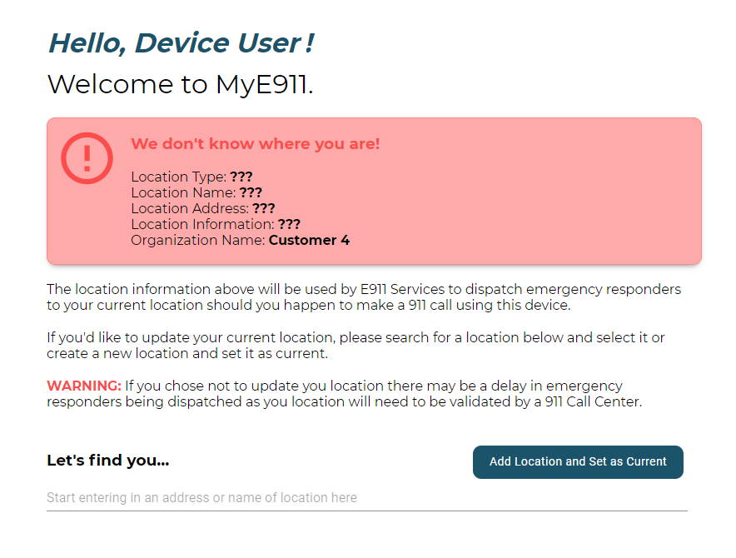The image size is (736, 558).
Task: Click the red WARNING: label
Action: tap(84, 386)
